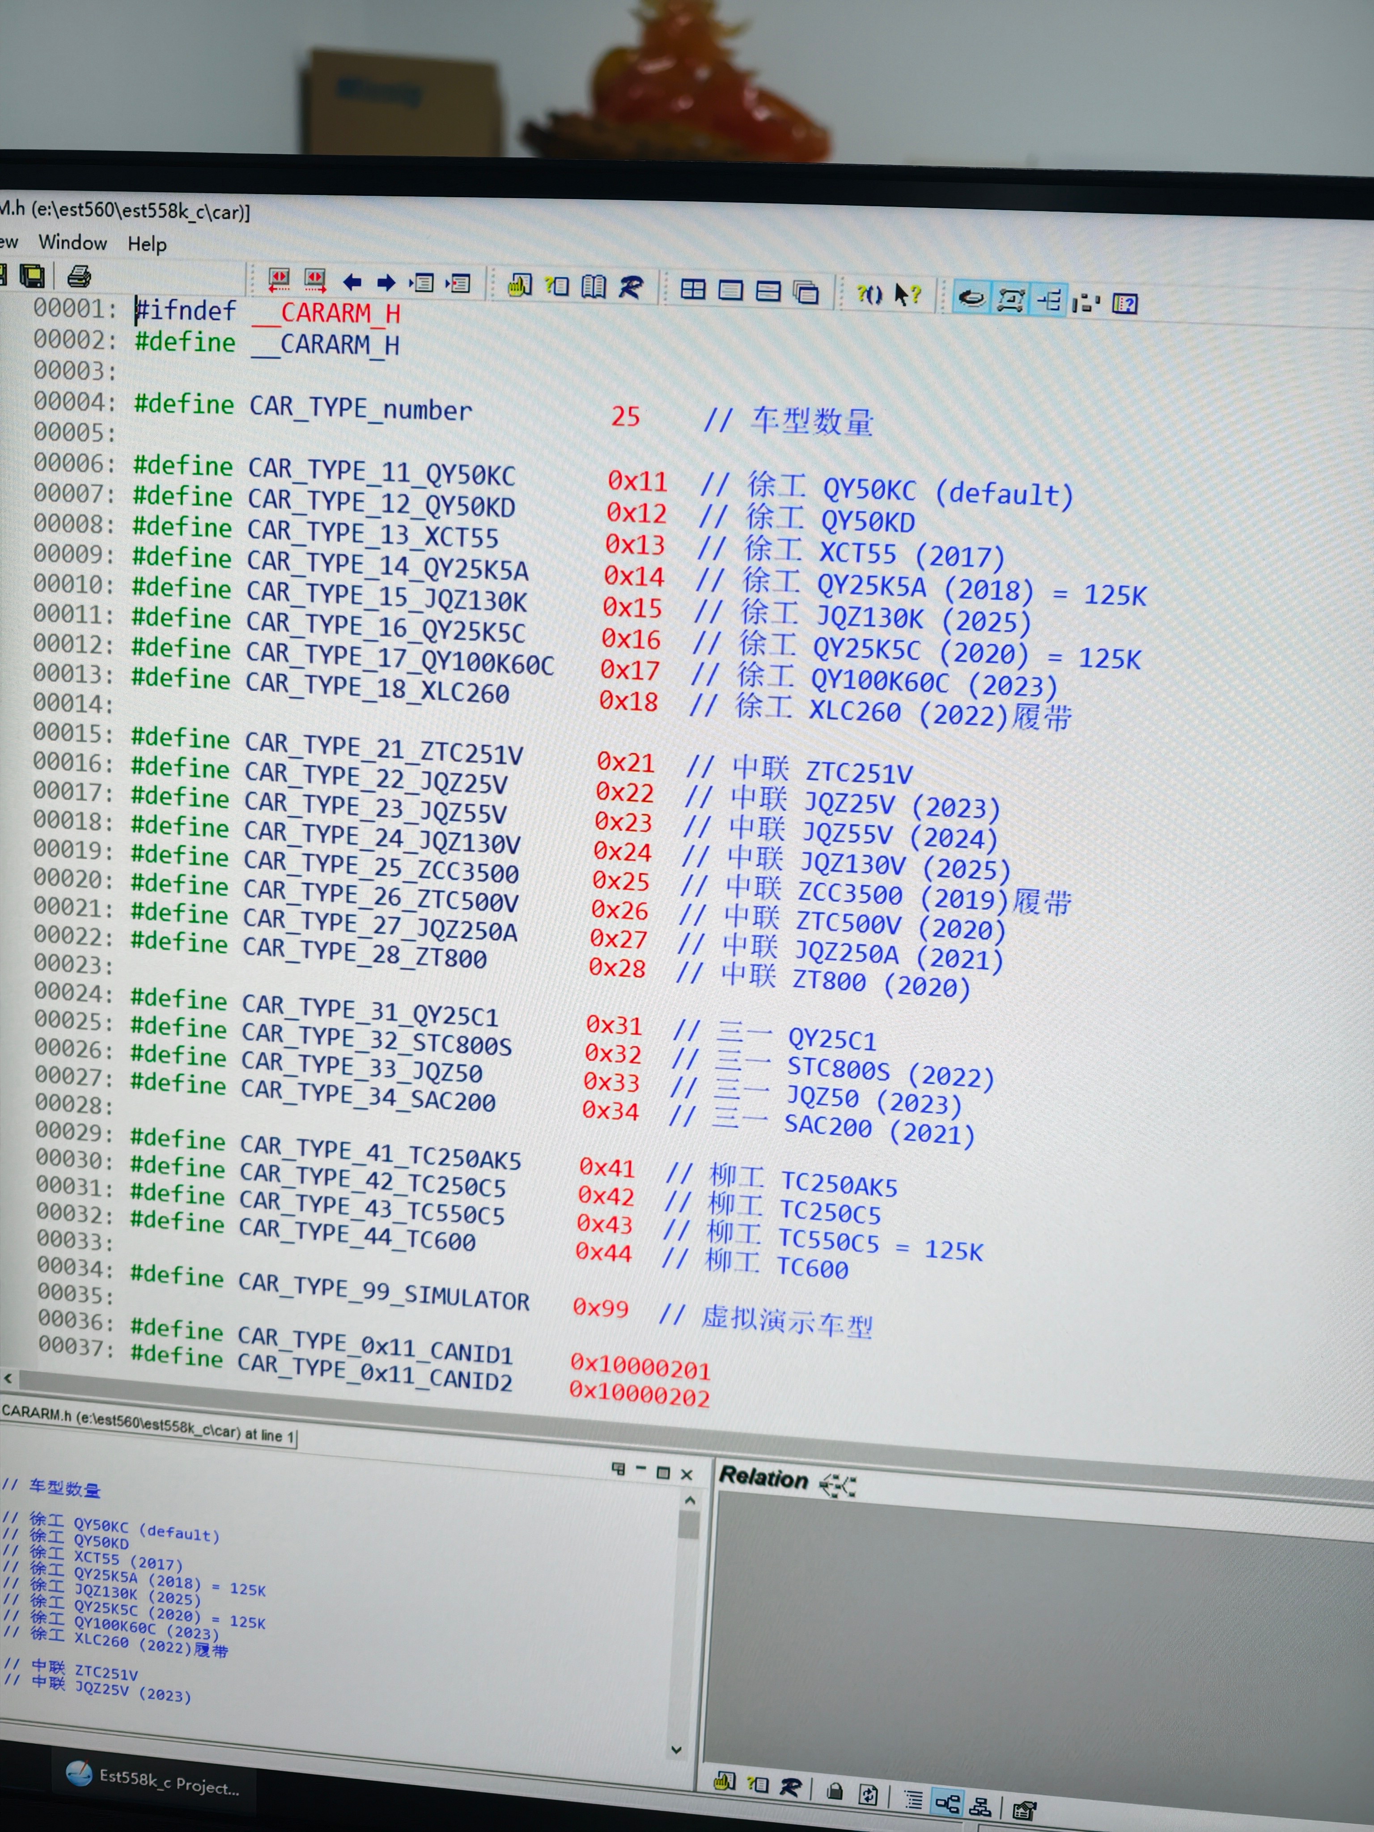The height and width of the screenshot is (1832, 1374).
Task: Click the context help arrow icon
Action: point(908,294)
